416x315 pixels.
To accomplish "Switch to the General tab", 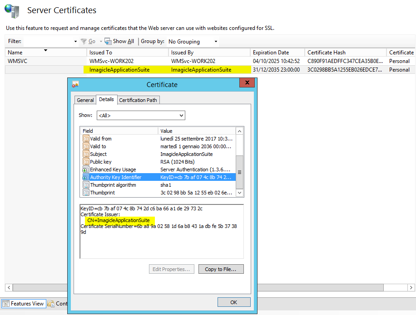I will pos(85,100).
